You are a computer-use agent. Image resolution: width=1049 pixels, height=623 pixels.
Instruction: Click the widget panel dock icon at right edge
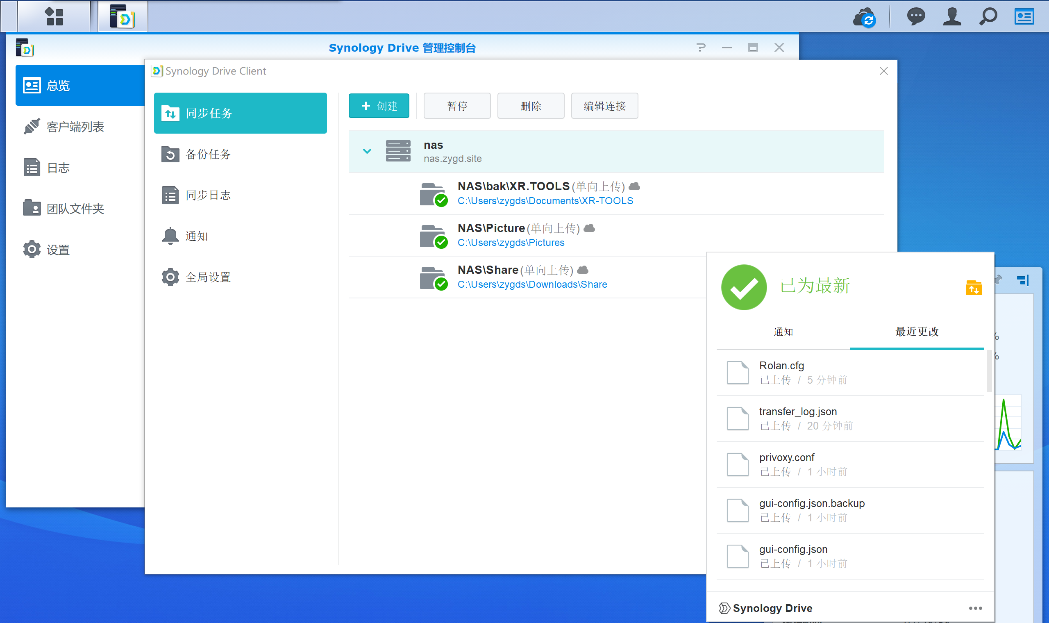(1022, 280)
